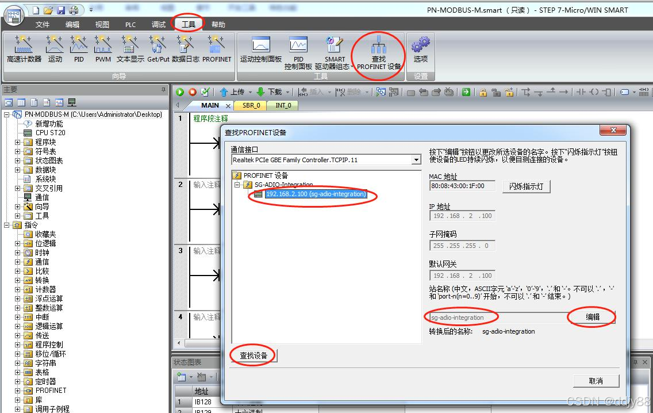Click the green Run PLC icon
The image size is (653, 413).
[180, 92]
